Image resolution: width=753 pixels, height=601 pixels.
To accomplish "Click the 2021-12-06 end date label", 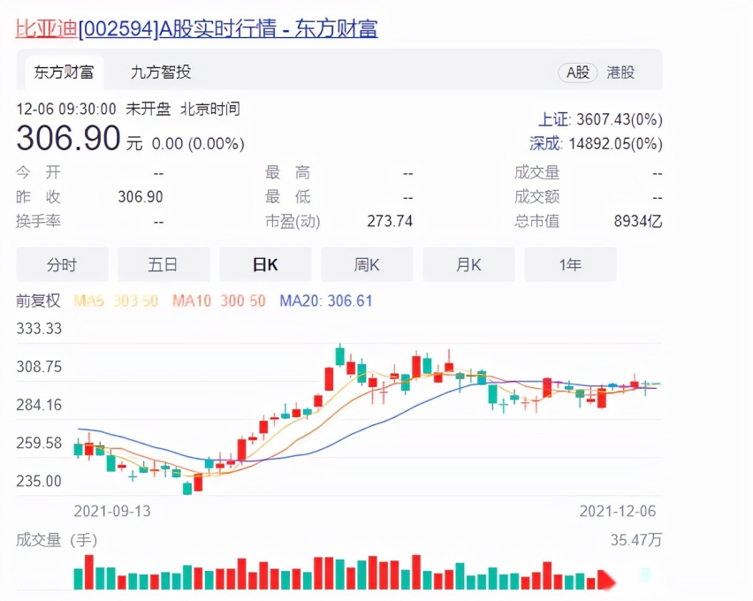I will pos(618,511).
